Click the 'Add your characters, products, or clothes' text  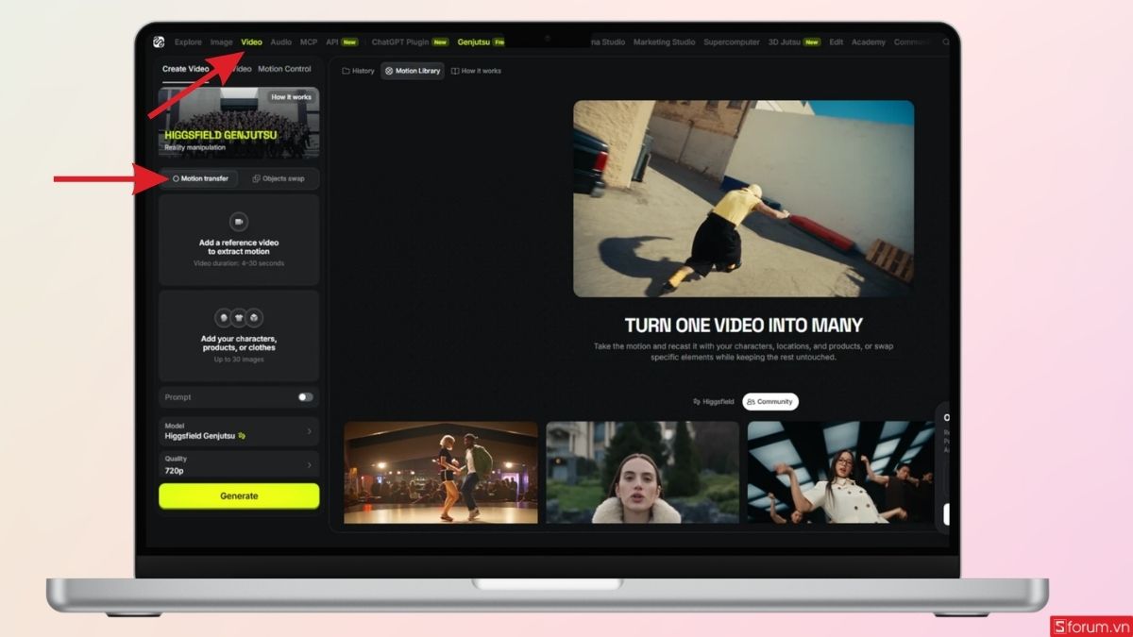pos(239,344)
